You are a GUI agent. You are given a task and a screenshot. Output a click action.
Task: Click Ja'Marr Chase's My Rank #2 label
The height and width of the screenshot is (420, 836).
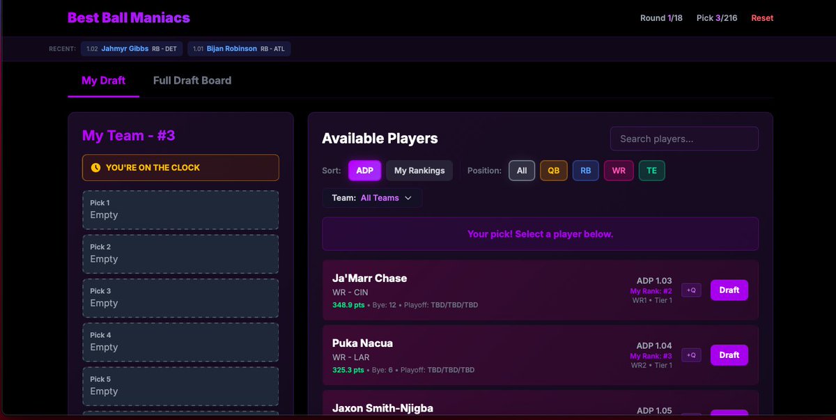coord(651,291)
